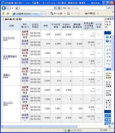Screen dimensions: 115x133
Task: Click the IE logo in title bar
Action: pos(2,3)
